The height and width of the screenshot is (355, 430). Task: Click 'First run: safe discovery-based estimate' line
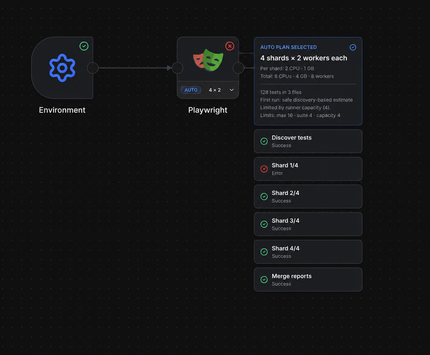(306, 100)
